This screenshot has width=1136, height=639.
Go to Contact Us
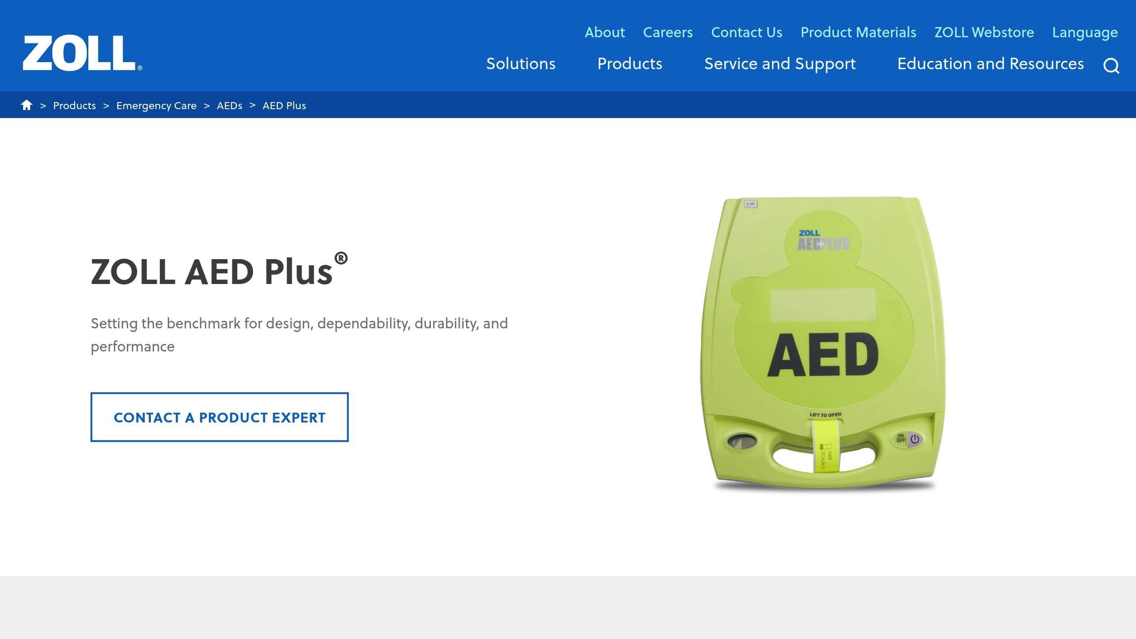point(747,32)
